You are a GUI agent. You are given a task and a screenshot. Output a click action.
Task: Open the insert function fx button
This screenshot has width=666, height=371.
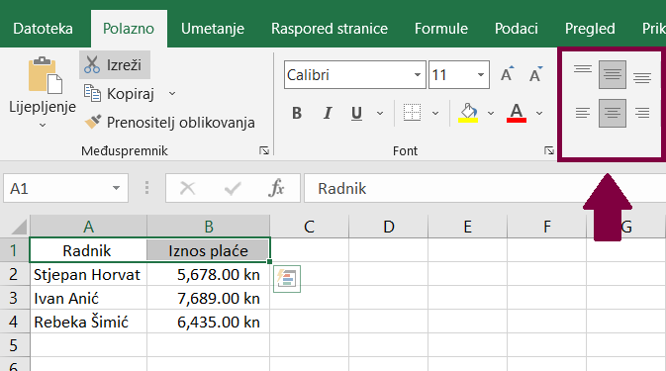click(276, 188)
